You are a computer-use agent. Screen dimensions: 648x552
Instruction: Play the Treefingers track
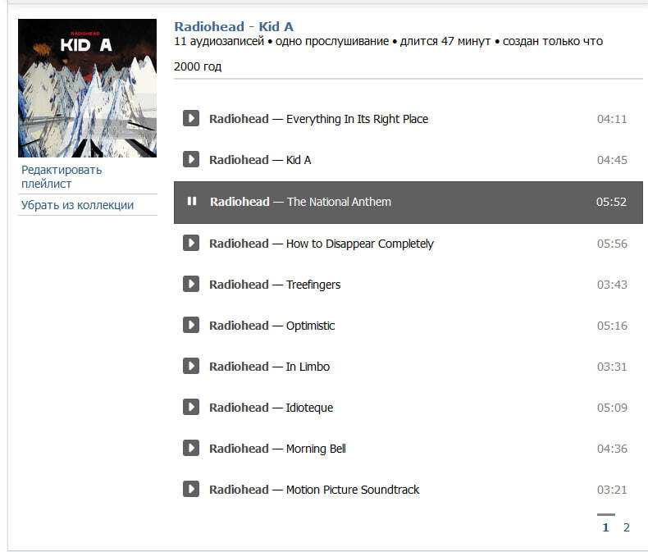(x=191, y=284)
